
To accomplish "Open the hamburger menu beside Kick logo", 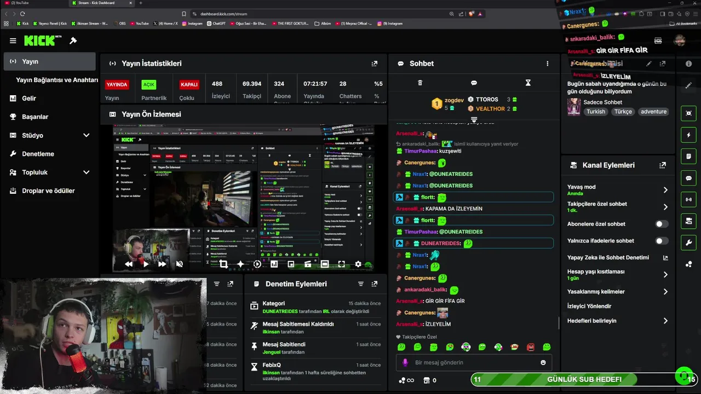I will tap(13, 40).
